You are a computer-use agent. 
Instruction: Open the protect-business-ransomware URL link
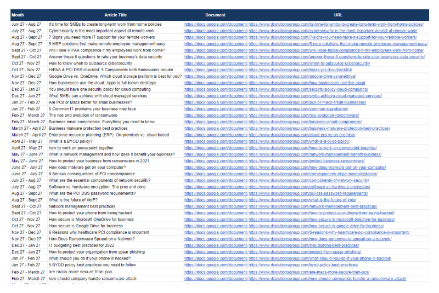point(307,161)
